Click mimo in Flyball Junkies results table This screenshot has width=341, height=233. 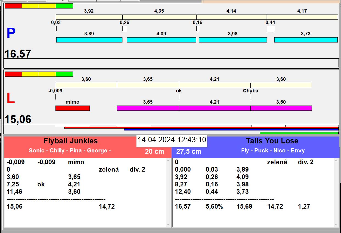coord(76,162)
